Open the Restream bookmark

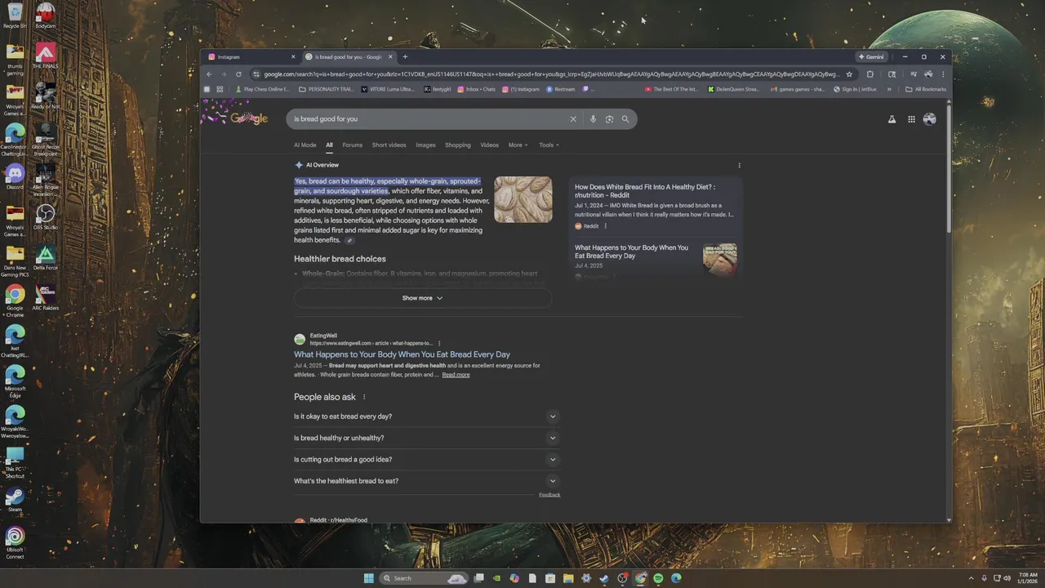(561, 89)
